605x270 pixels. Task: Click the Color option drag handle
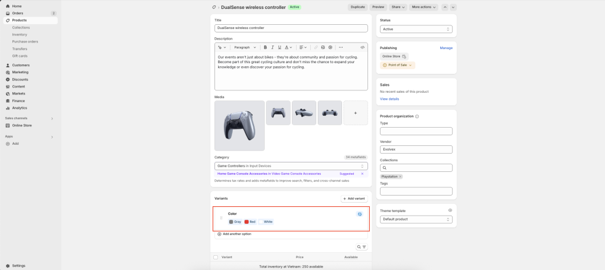221,218
